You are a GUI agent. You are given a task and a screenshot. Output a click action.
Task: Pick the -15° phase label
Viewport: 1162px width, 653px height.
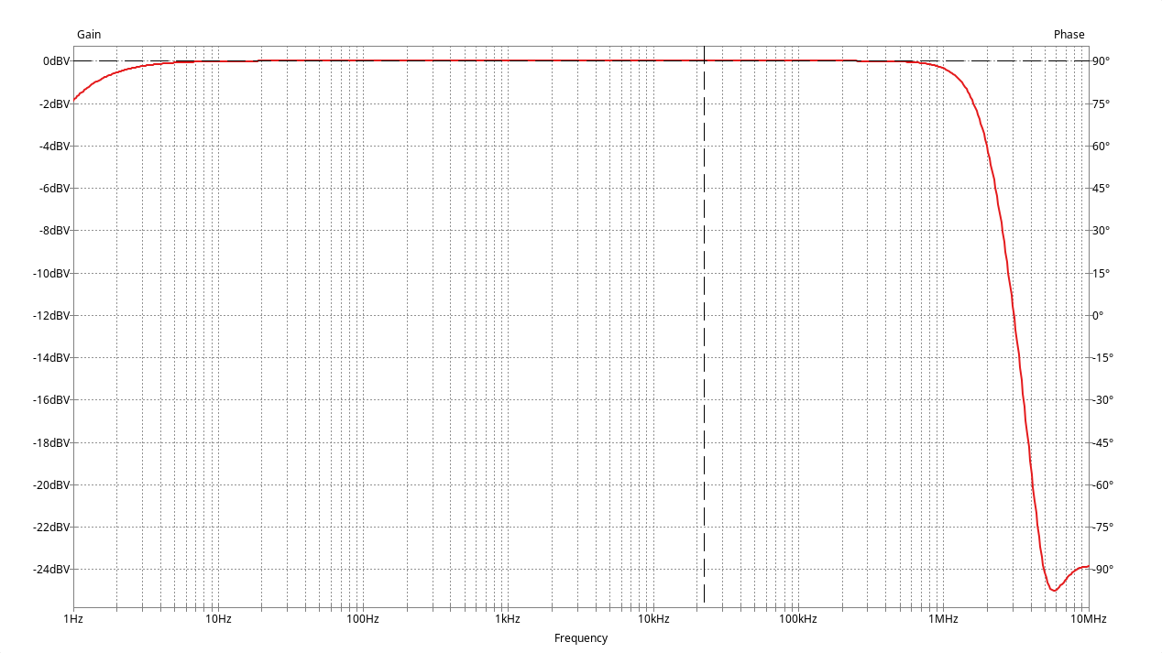click(1102, 358)
